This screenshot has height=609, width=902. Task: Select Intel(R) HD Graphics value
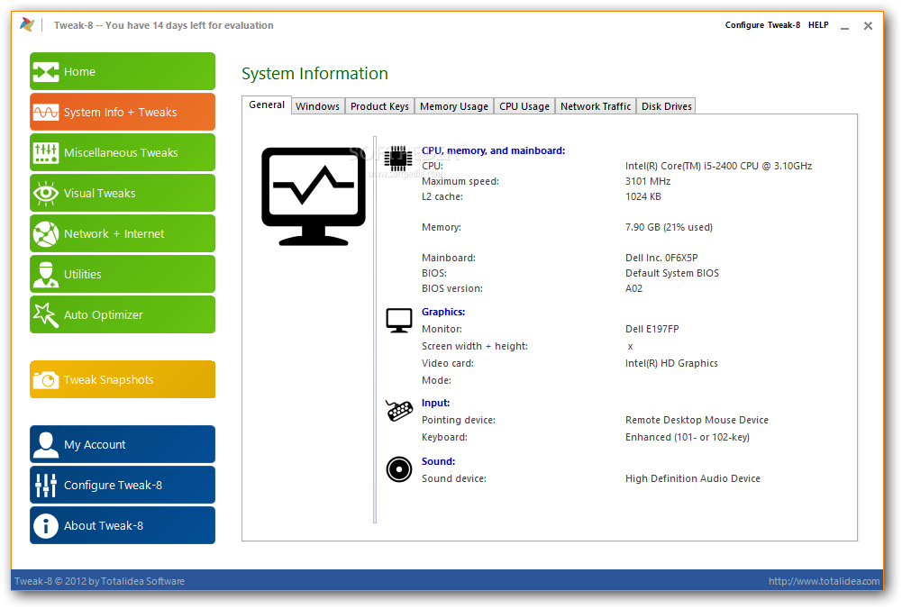[671, 363]
